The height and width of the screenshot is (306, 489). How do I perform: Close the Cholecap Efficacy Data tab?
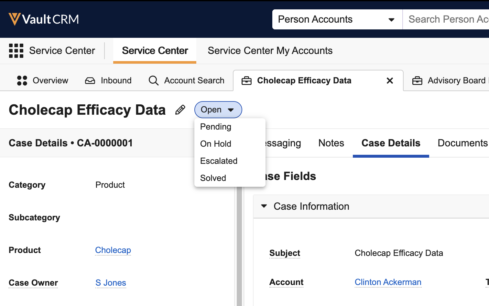[x=390, y=81]
